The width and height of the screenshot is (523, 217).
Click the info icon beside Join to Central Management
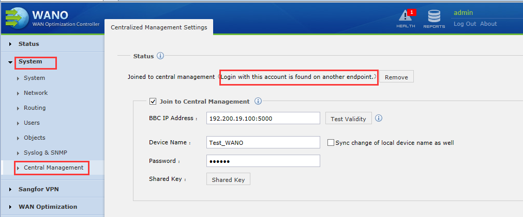[x=258, y=101]
